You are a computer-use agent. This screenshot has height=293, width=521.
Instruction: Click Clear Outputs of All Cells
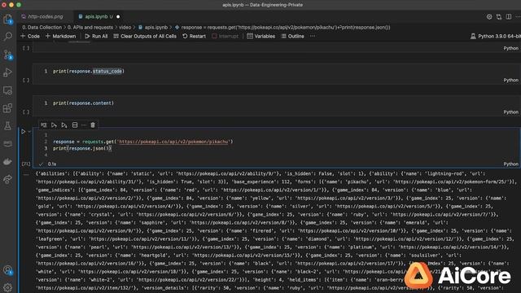(145, 36)
